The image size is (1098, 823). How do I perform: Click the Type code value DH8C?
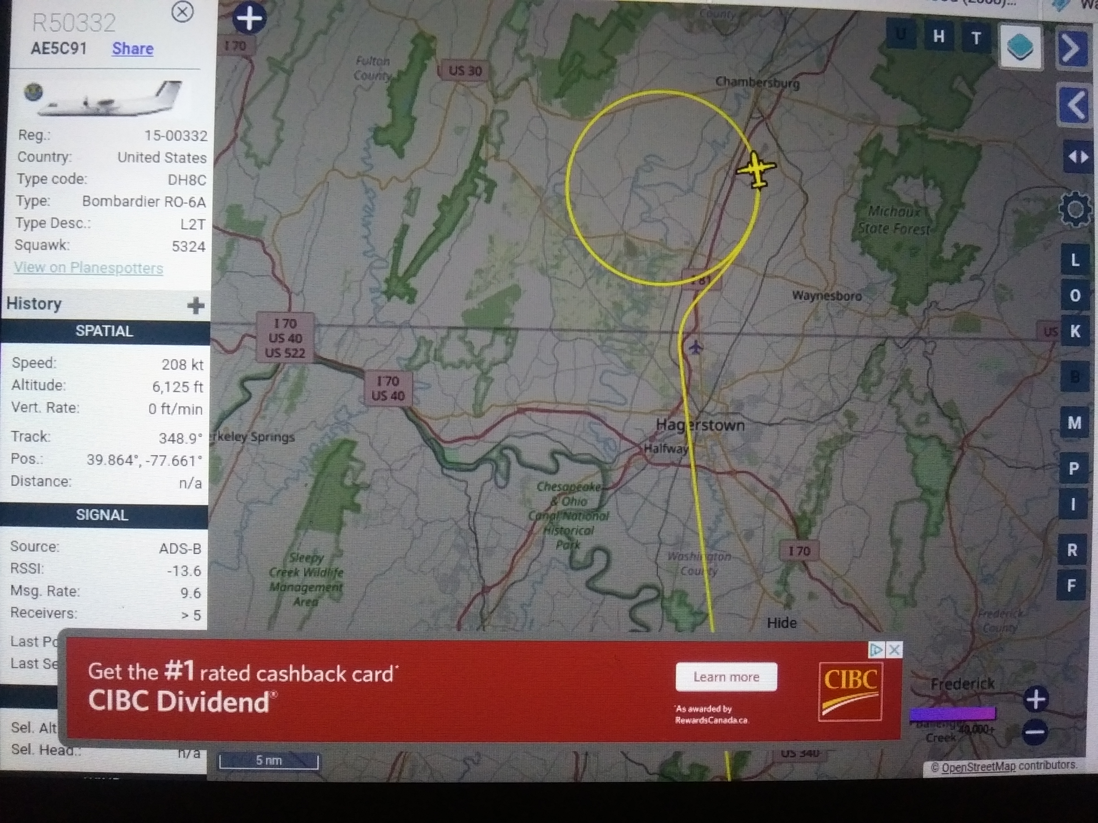187,180
